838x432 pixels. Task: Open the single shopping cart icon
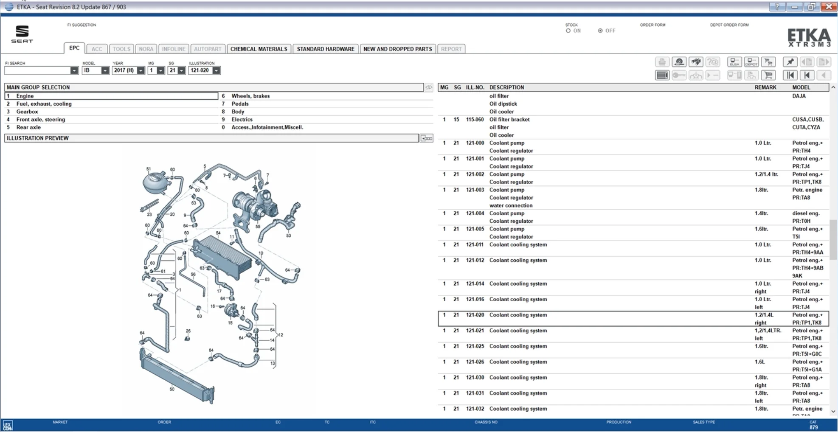768,76
